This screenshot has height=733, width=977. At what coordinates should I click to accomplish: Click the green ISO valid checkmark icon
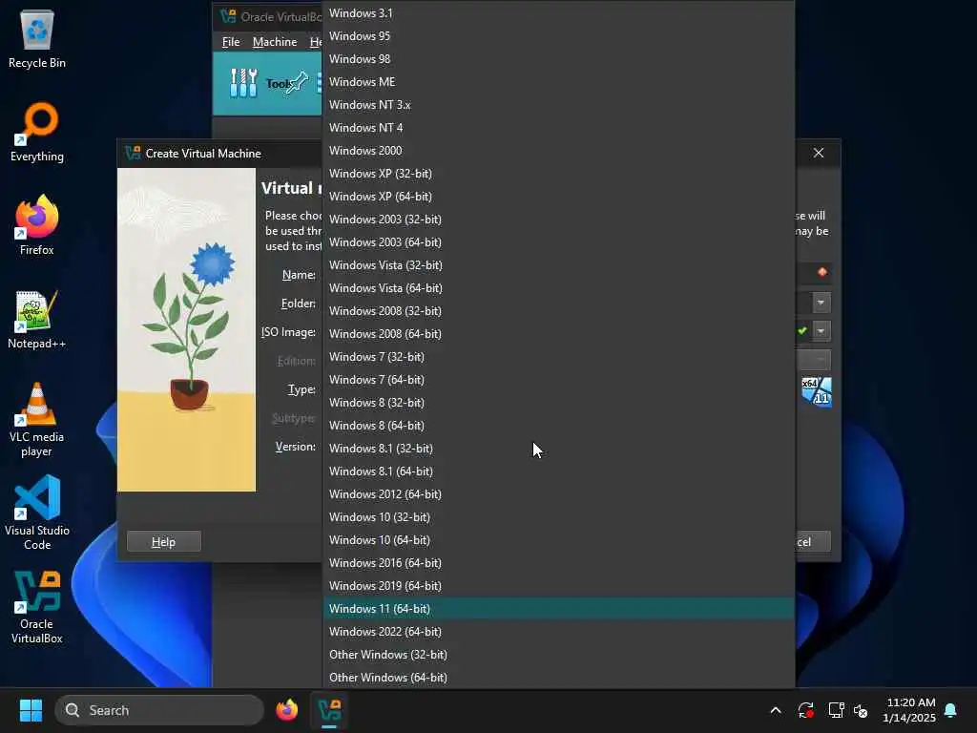coord(802,331)
